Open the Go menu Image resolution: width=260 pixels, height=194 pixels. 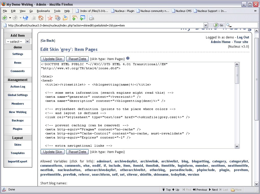click(31, 11)
